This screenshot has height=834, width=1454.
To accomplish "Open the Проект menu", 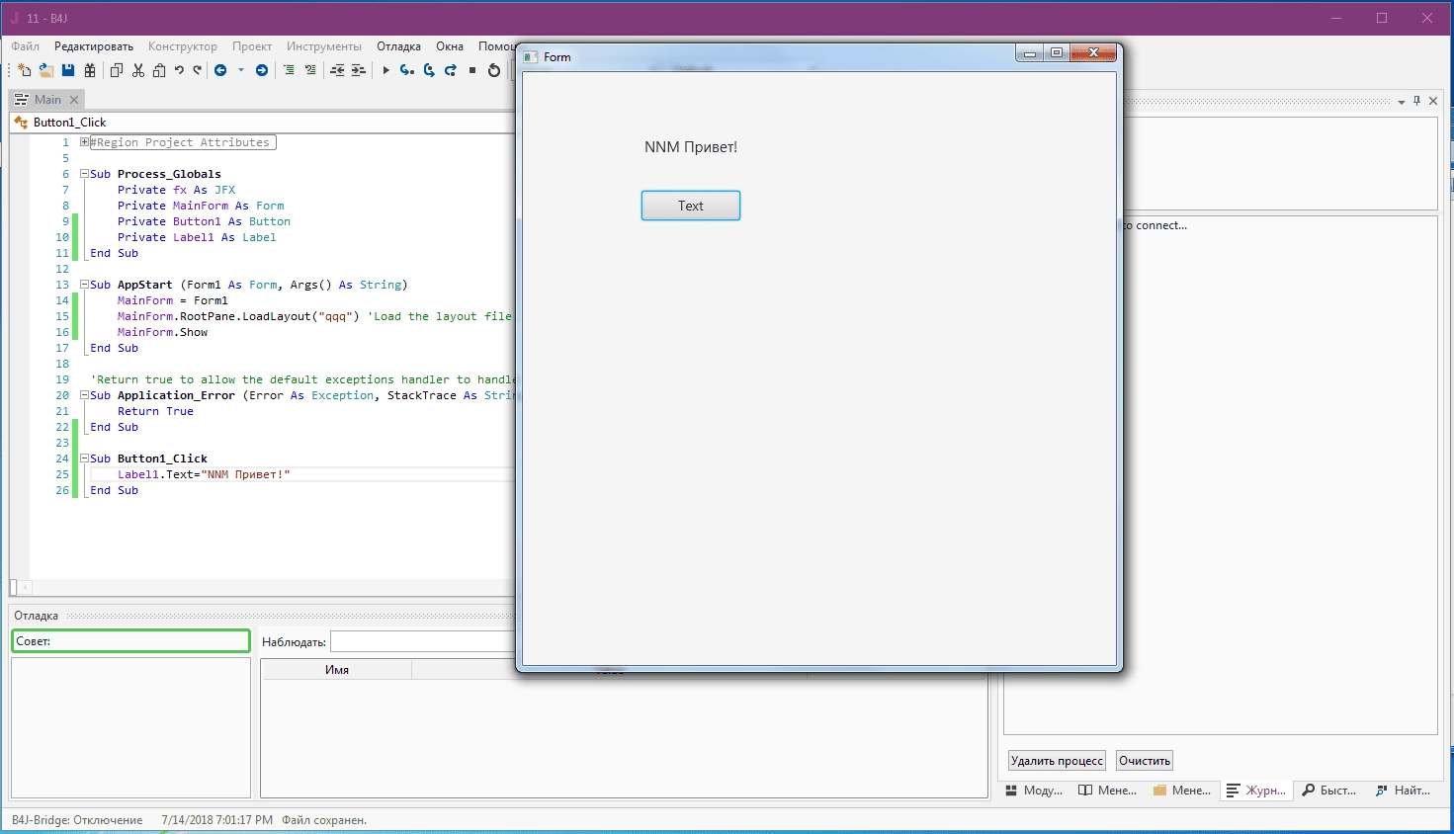I will pyautogui.click(x=252, y=46).
